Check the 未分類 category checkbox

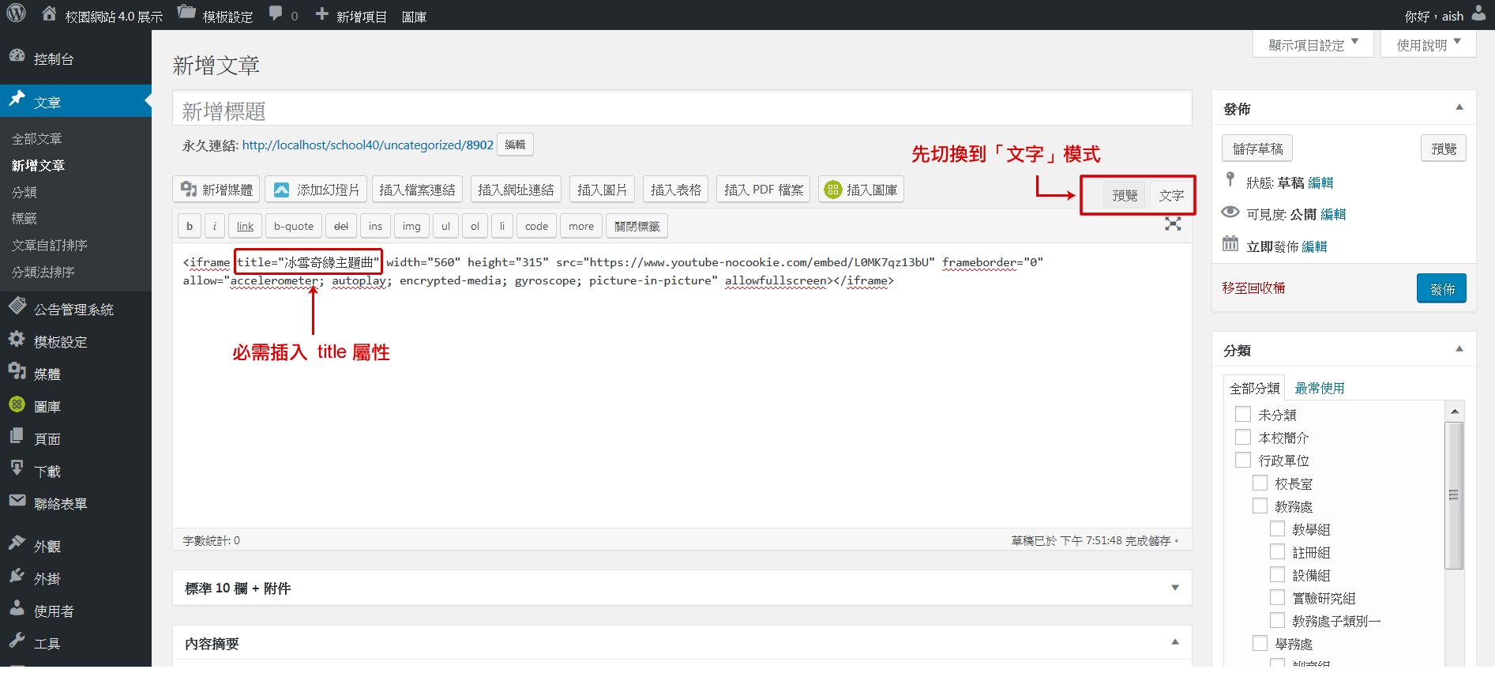[1243, 414]
